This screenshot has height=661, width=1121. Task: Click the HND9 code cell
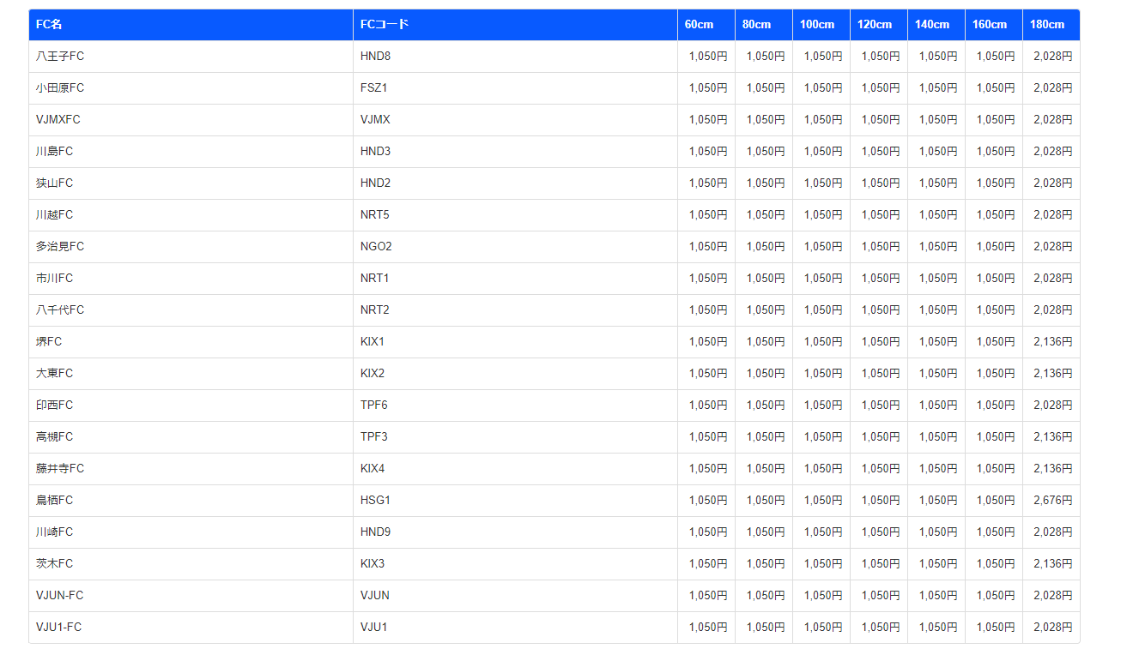click(375, 532)
